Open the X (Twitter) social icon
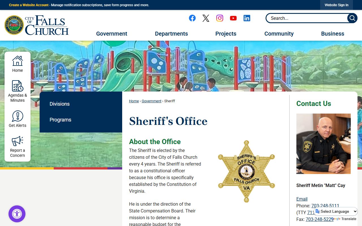The height and width of the screenshot is (226, 362). [x=206, y=18]
